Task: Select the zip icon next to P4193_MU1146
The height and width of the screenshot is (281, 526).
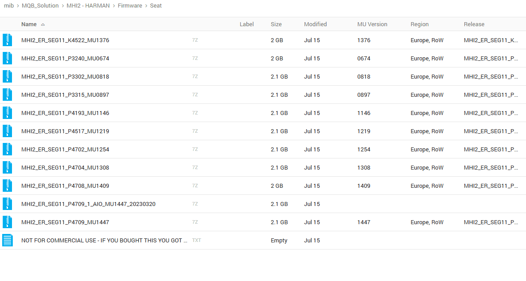Action: coord(8,113)
